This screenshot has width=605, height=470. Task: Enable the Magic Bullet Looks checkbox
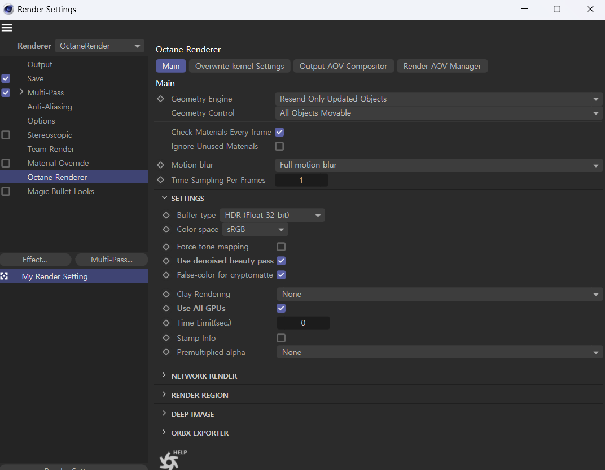6,191
